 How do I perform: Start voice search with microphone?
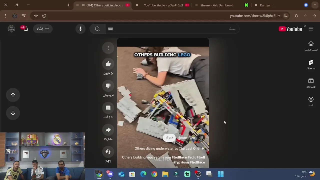80,29
